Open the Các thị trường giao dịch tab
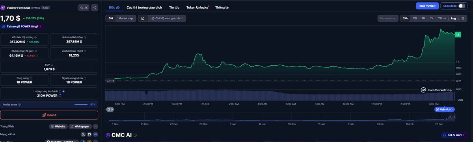The height and width of the screenshot is (142, 473). (144, 7)
